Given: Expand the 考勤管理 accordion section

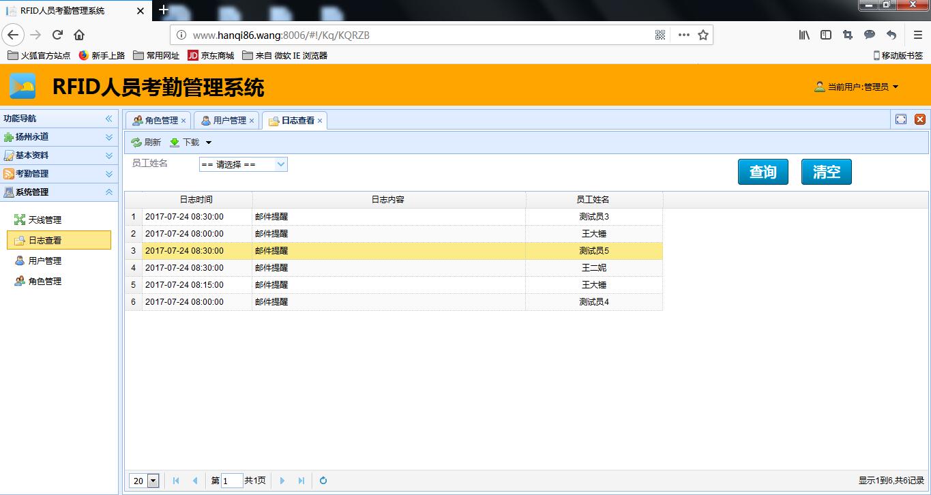Looking at the screenshot, I should pos(59,174).
